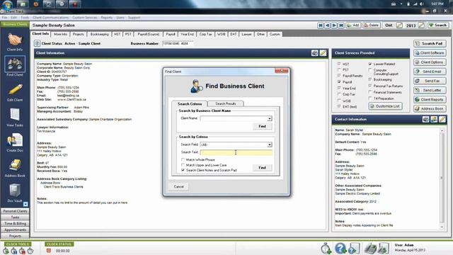Click the top toolbar Search button
Viewport: 453px width, 255px height.
(x=438, y=25)
